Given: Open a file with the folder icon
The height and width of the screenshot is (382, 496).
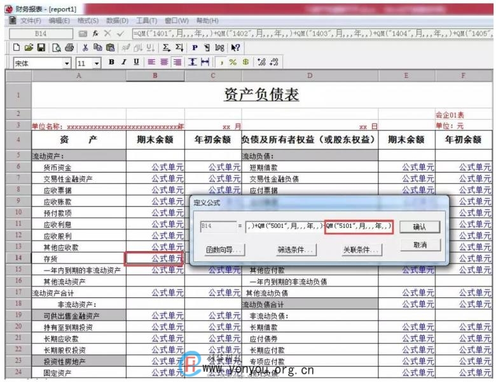Looking at the screenshot, I should pyautogui.click(x=29, y=48).
